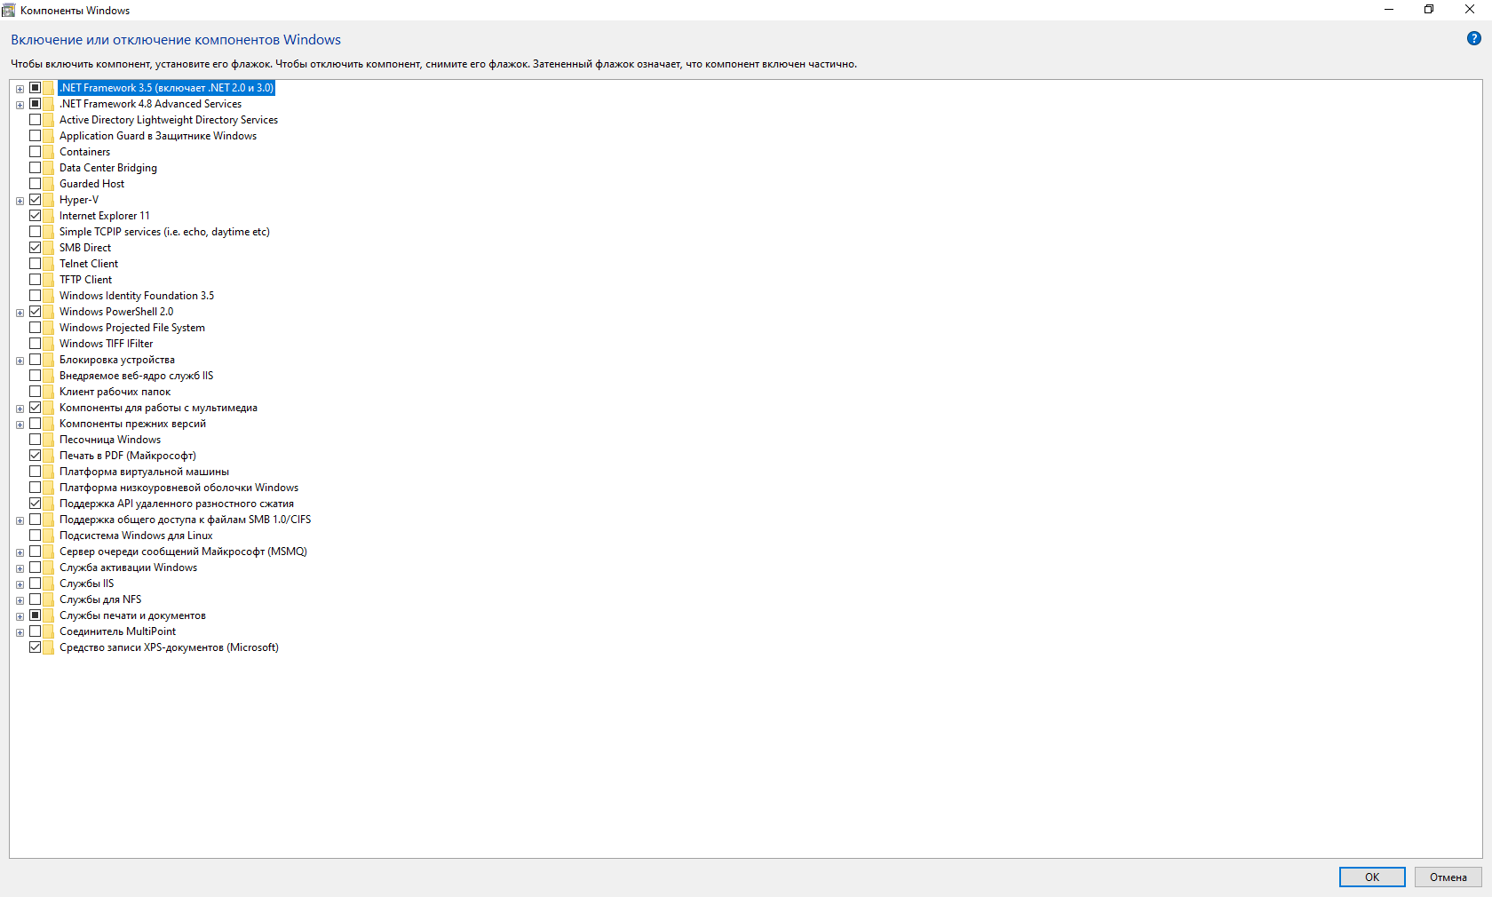
Task: Expand Компоненты для работы с мультимедиа
Action: (x=20, y=409)
